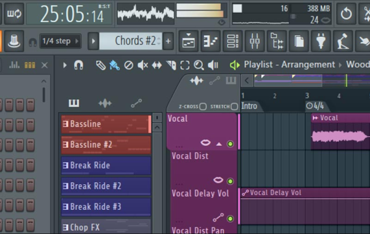
Task: Enable the STRETCH checkbox
Action: pos(234,107)
